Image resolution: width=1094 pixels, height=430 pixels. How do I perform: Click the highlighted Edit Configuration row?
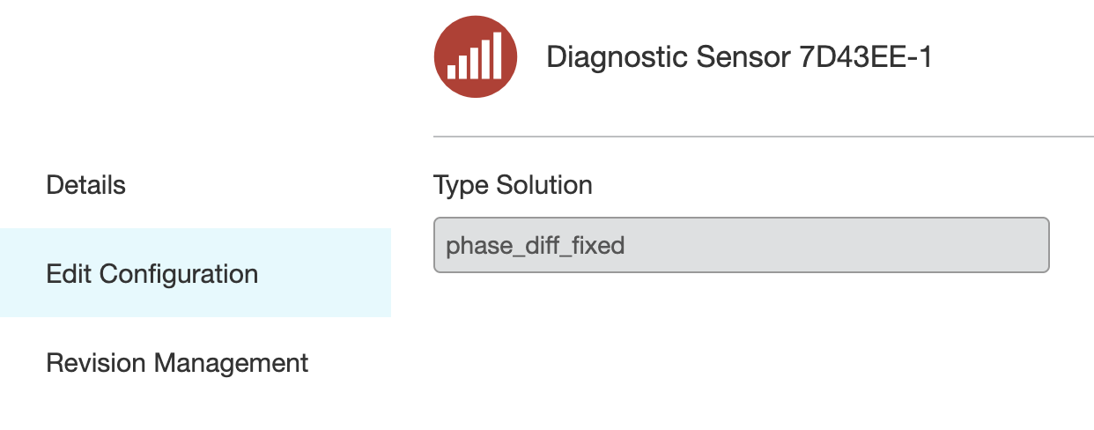pos(196,273)
